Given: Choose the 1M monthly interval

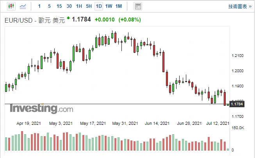Looking at the screenshot, I should coord(119,6).
